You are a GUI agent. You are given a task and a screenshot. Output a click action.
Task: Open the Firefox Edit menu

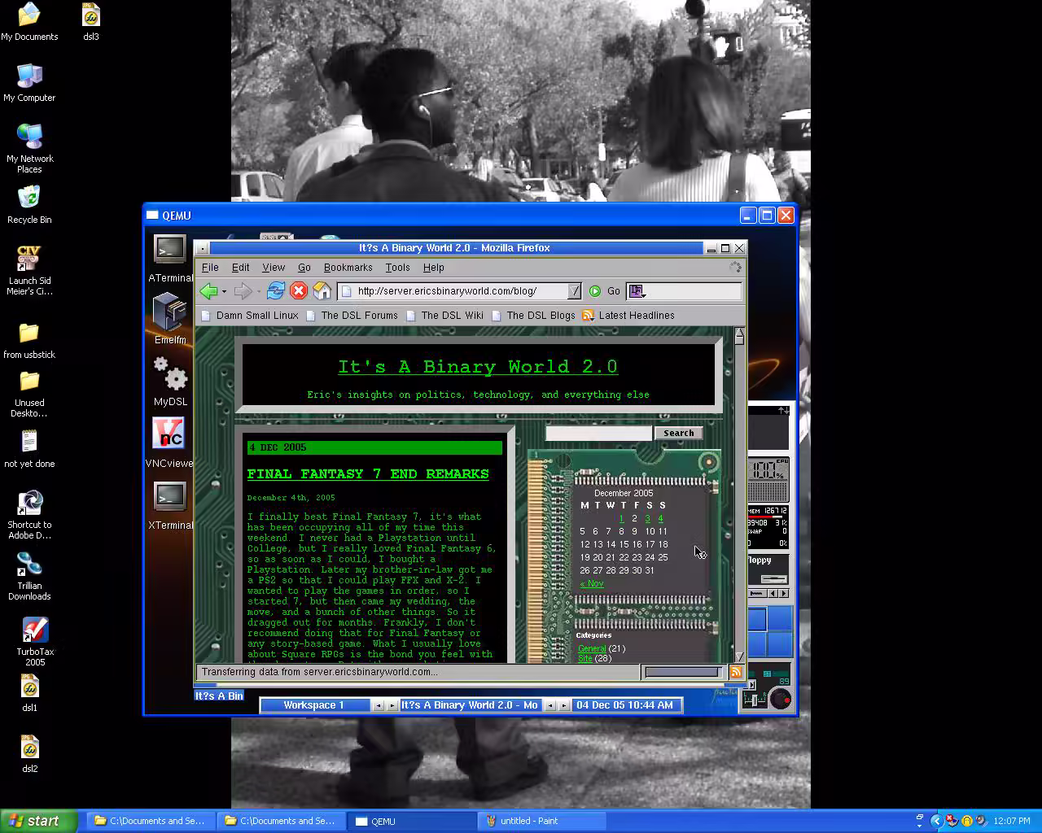pyautogui.click(x=241, y=268)
